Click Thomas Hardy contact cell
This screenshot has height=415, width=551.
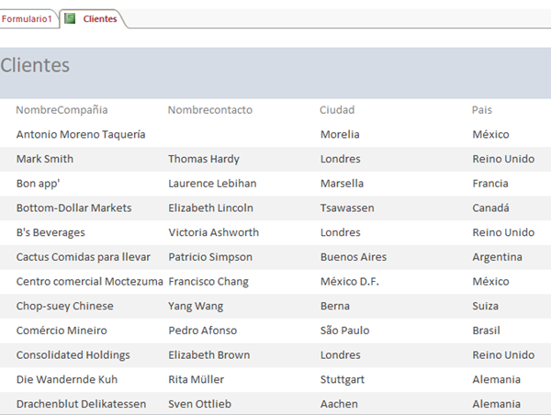204,159
